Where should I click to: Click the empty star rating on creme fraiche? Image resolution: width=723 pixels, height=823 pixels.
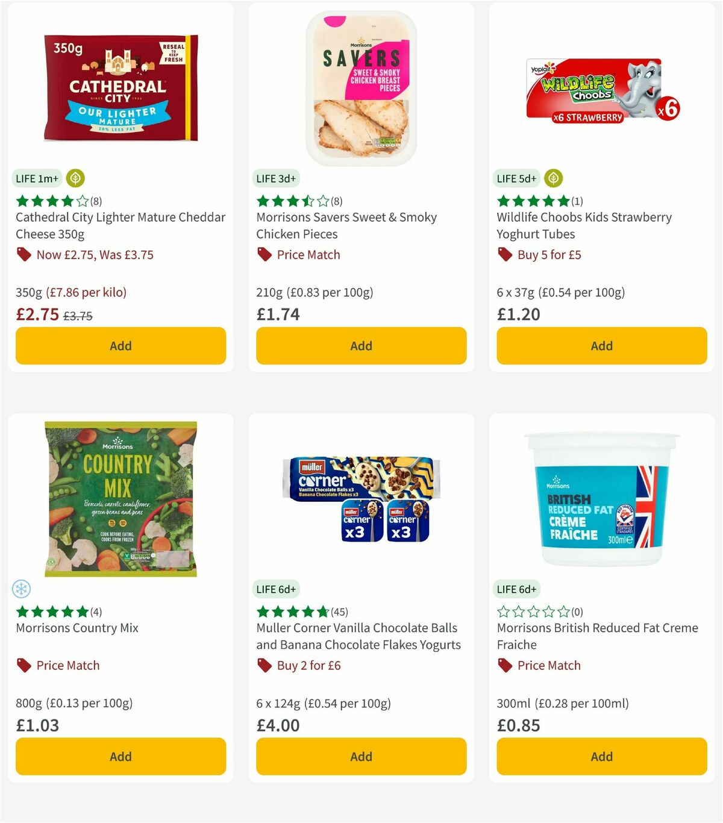[533, 611]
